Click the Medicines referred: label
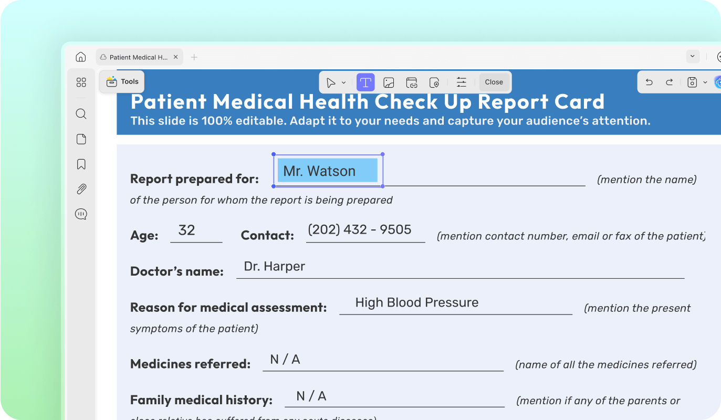Viewport: 721px width, 420px height. pyautogui.click(x=191, y=364)
